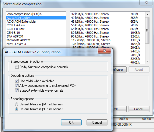Viewport: 154px width, 132px height.
Task: Select <No compression (PCM)> codec
Action: point(36,14)
